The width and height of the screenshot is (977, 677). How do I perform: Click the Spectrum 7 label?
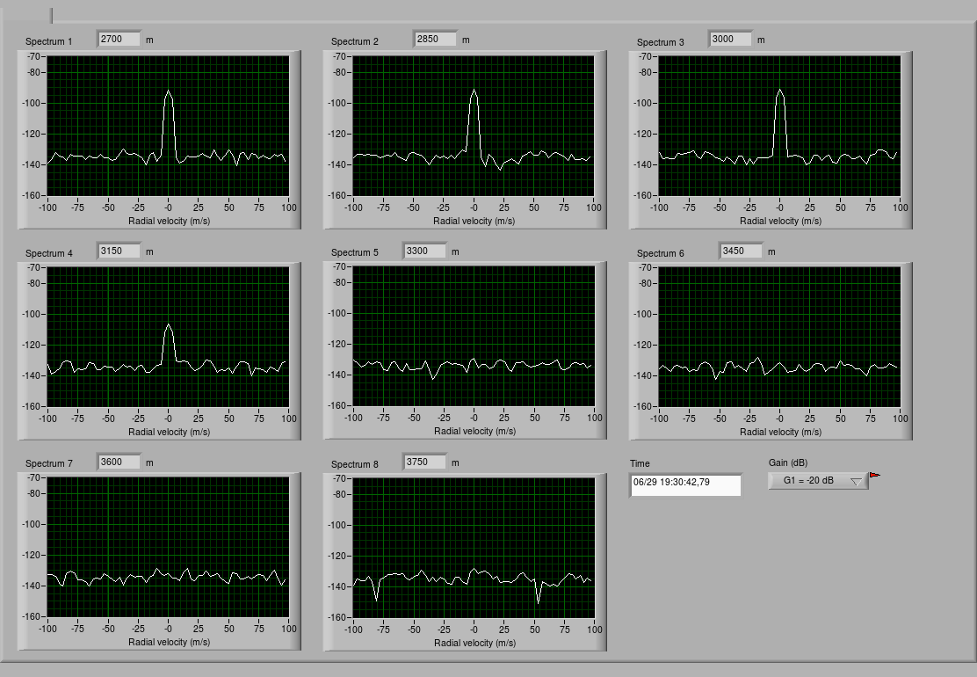[48, 464]
